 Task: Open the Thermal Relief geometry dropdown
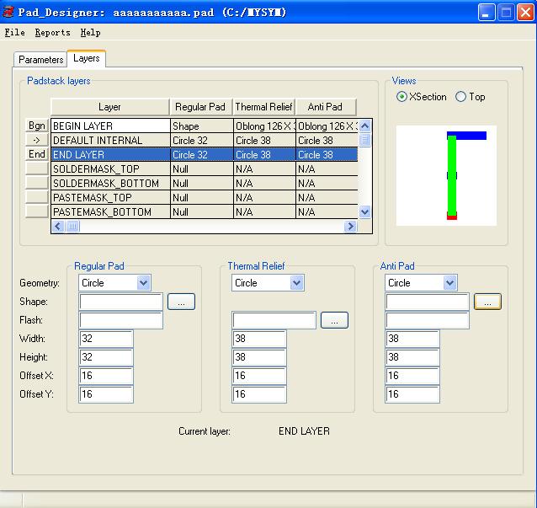tap(296, 283)
